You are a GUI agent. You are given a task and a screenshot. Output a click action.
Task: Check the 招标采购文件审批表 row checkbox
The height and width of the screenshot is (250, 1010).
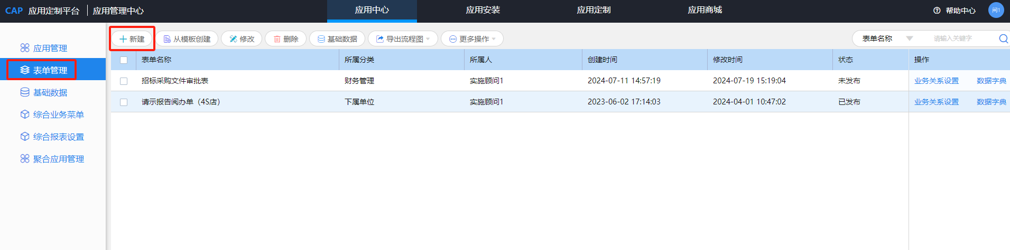(124, 81)
